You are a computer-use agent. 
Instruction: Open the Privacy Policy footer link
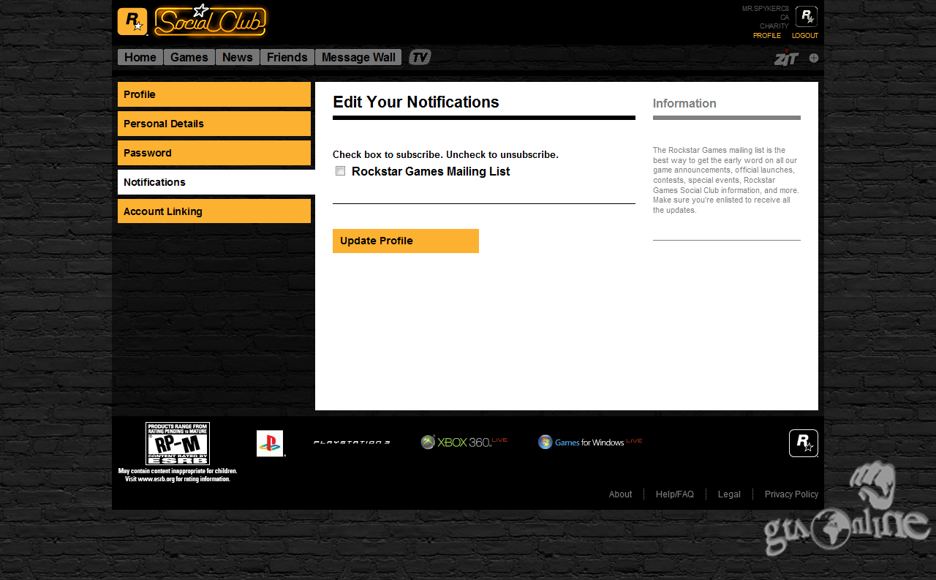coord(791,494)
